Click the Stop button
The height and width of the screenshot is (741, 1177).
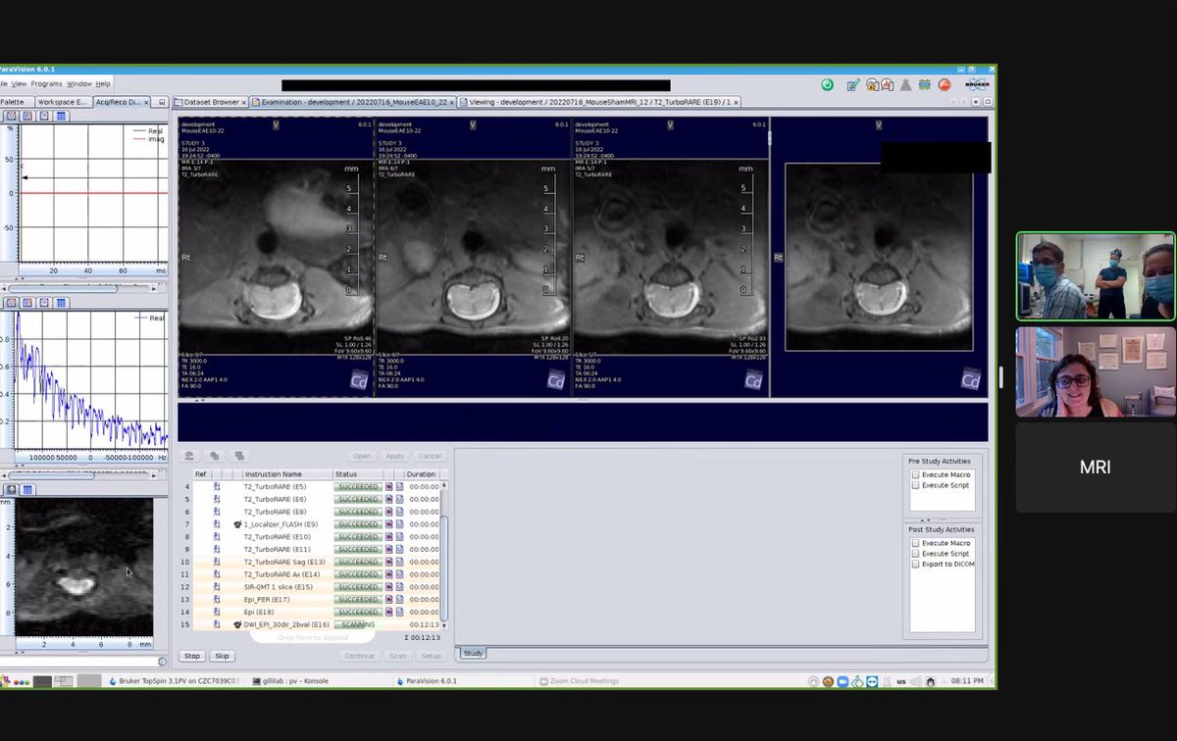(192, 656)
